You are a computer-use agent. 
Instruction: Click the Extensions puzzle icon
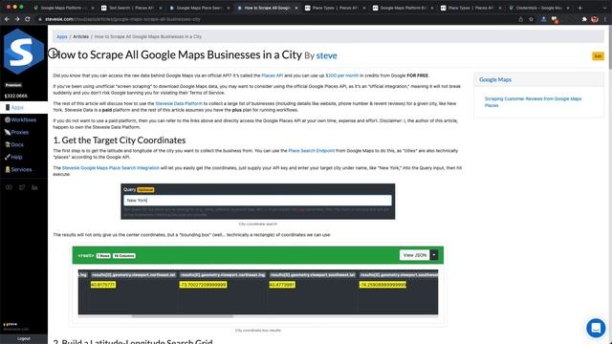(584, 19)
